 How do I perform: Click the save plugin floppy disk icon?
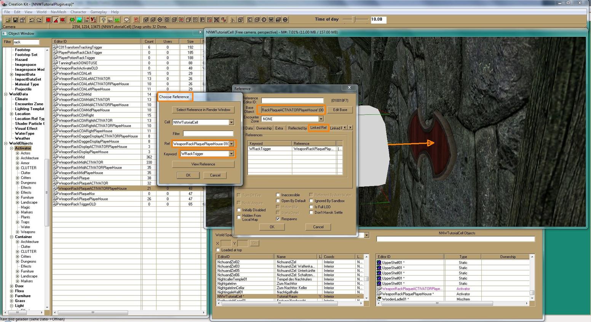[x=15, y=20]
